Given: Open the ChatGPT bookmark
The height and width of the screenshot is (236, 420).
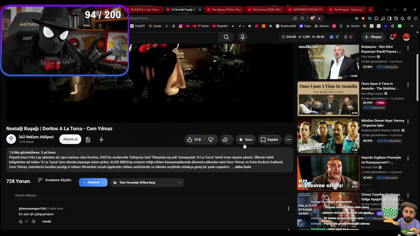Looking at the screenshot, I should pyautogui.click(x=137, y=26).
